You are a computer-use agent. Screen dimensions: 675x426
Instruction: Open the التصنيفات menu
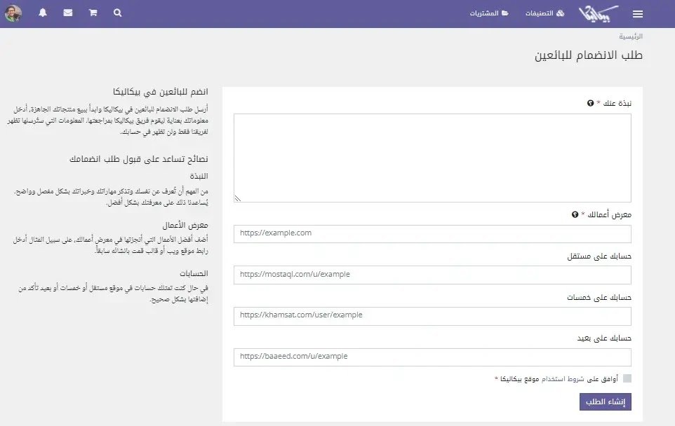click(545, 13)
